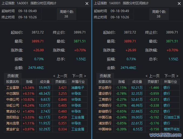
Task: Close the right 指数分时区间统计 panel
Action: click(x=179, y=4)
